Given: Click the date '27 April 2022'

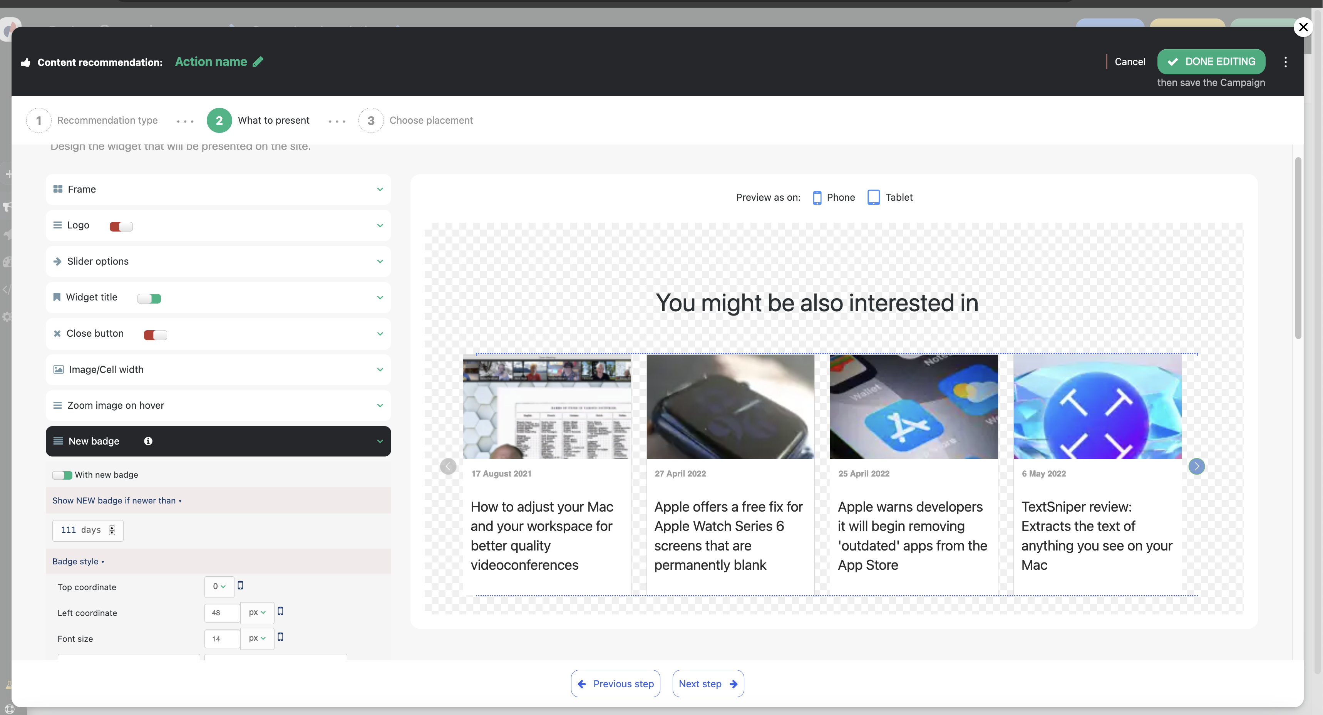Looking at the screenshot, I should 680,473.
